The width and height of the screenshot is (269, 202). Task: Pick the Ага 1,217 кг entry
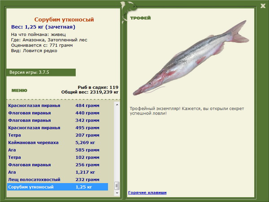click(x=54, y=172)
